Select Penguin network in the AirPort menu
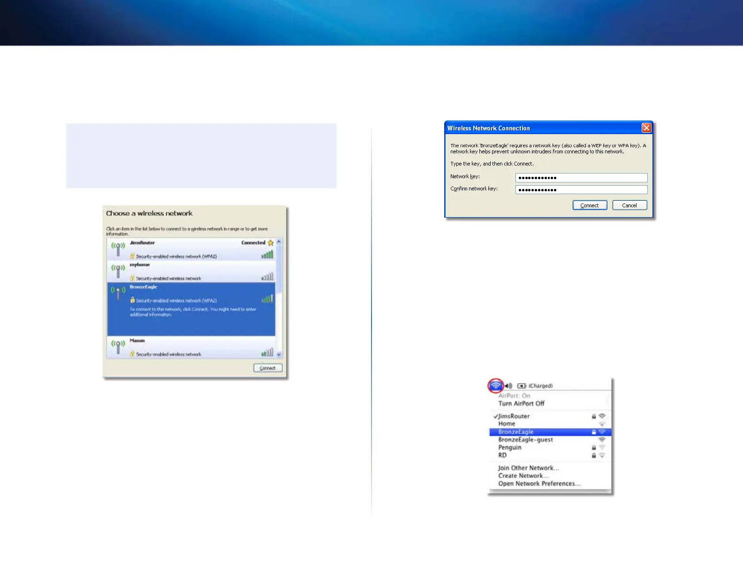This screenshot has height=574, width=743. pyautogui.click(x=550, y=447)
